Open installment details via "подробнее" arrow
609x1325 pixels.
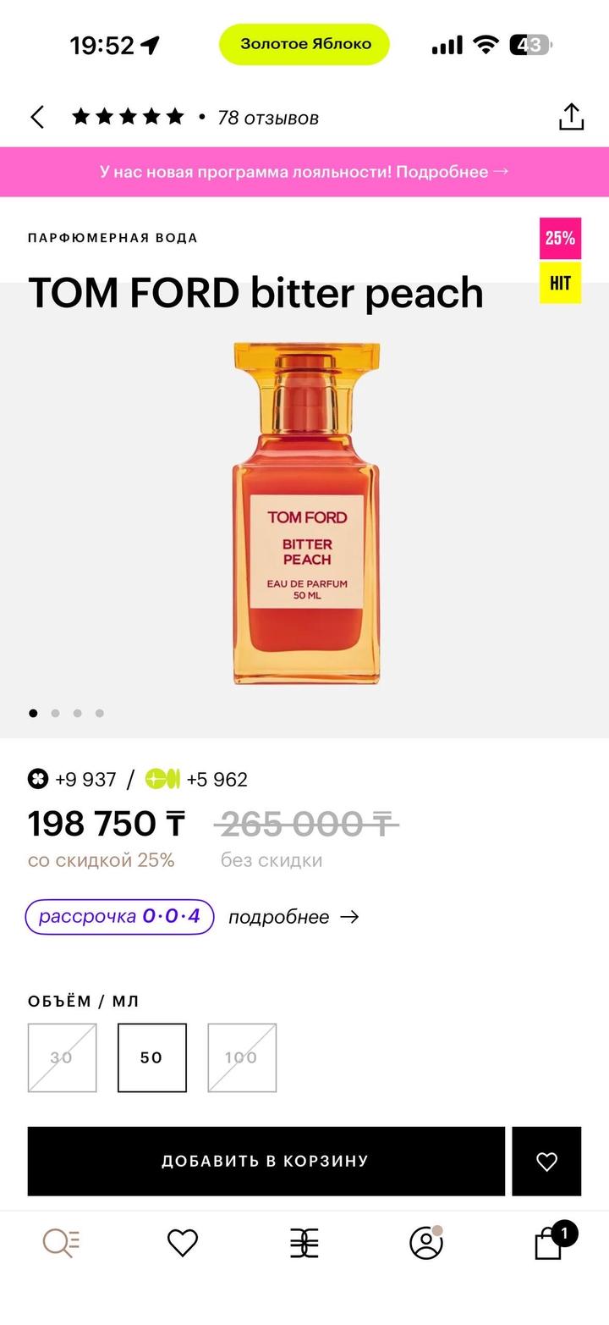(x=294, y=917)
